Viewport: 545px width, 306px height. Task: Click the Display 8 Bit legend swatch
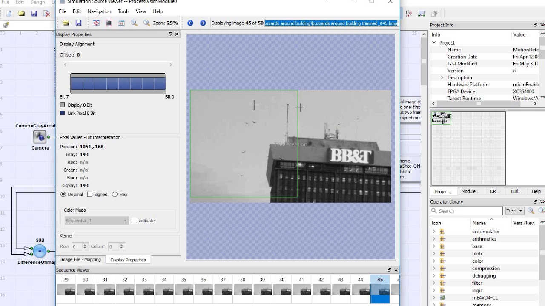pyautogui.click(x=63, y=105)
